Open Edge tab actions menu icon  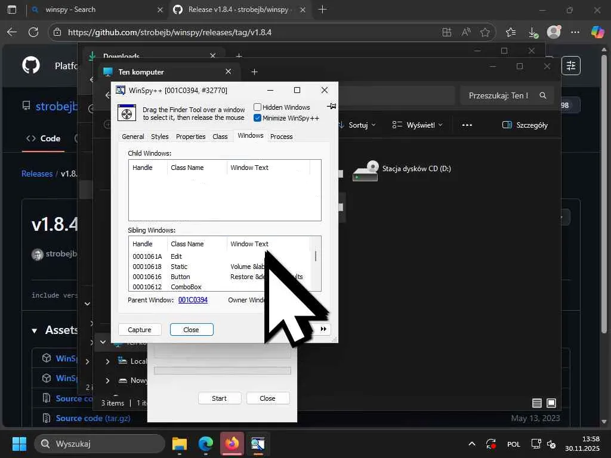click(12, 10)
